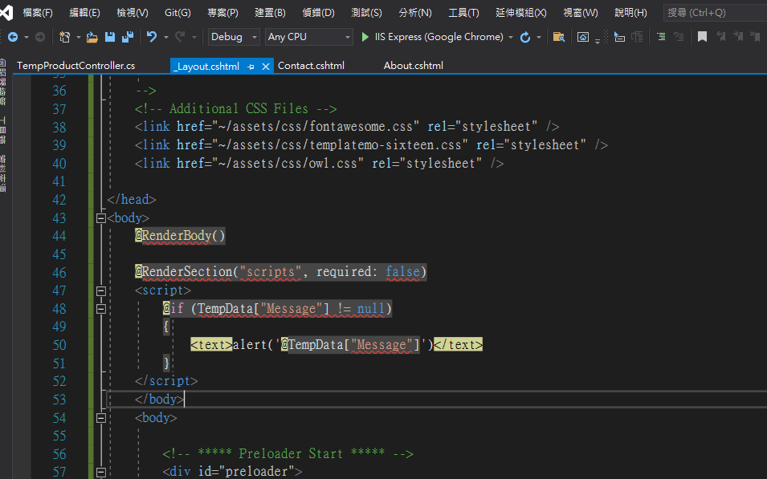This screenshot has height=479, width=767.
Task: Open the browser refresh options dropdown
Action: (x=539, y=37)
